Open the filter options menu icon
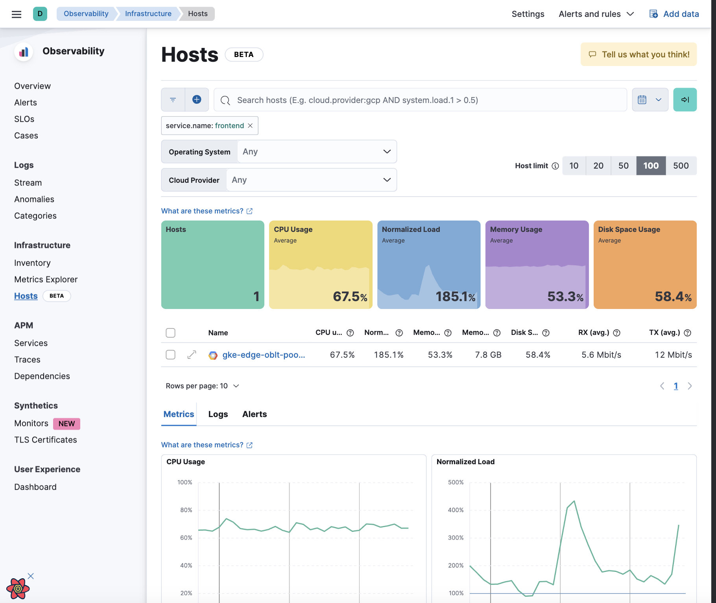 pos(173,100)
